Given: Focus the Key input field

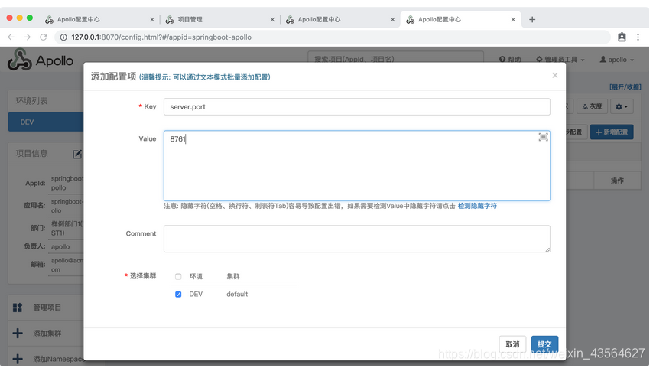Looking at the screenshot, I should 357,106.
